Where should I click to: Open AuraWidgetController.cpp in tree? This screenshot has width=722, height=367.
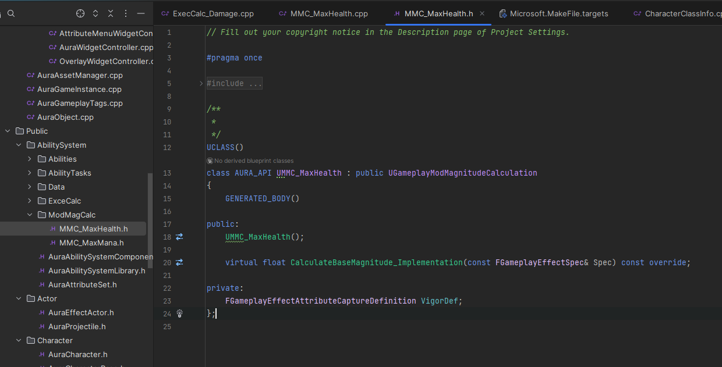[x=101, y=47]
